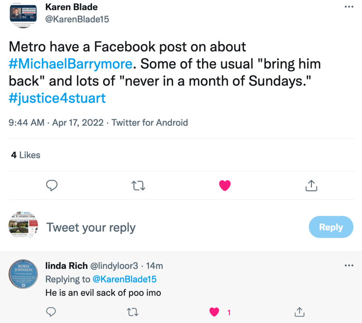Open Karen Blade's profile picture

pos(24,15)
